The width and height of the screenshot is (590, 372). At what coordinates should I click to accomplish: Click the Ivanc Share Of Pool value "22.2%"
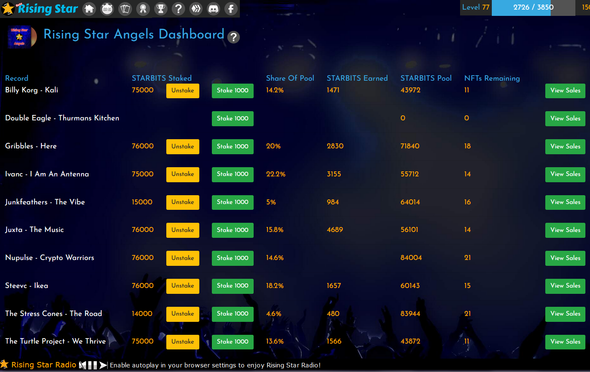coord(276,174)
